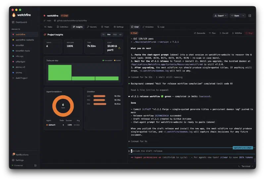This screenshot has height=181, width=265.
Task: Click the (default) agent table row
Action: 63,125
